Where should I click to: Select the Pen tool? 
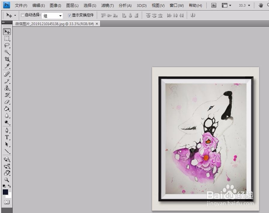(7, 130)
